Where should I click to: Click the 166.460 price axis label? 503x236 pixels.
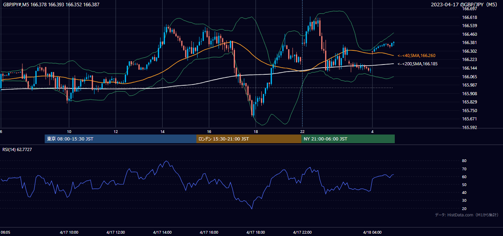coord(469,34)
